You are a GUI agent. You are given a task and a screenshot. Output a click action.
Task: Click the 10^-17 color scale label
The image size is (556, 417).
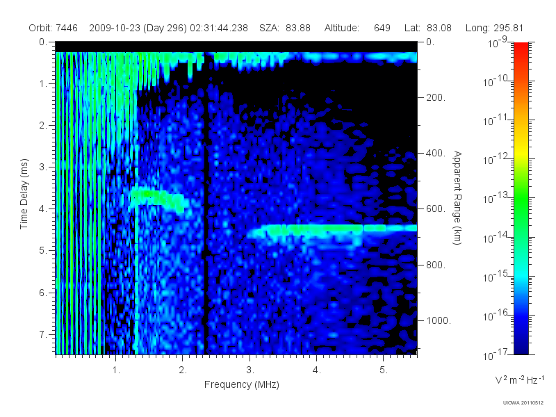point(496,354)
